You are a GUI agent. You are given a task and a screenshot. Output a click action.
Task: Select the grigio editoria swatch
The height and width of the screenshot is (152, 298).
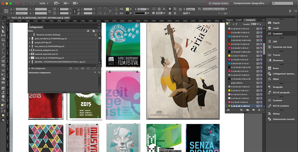pos(244,83)
